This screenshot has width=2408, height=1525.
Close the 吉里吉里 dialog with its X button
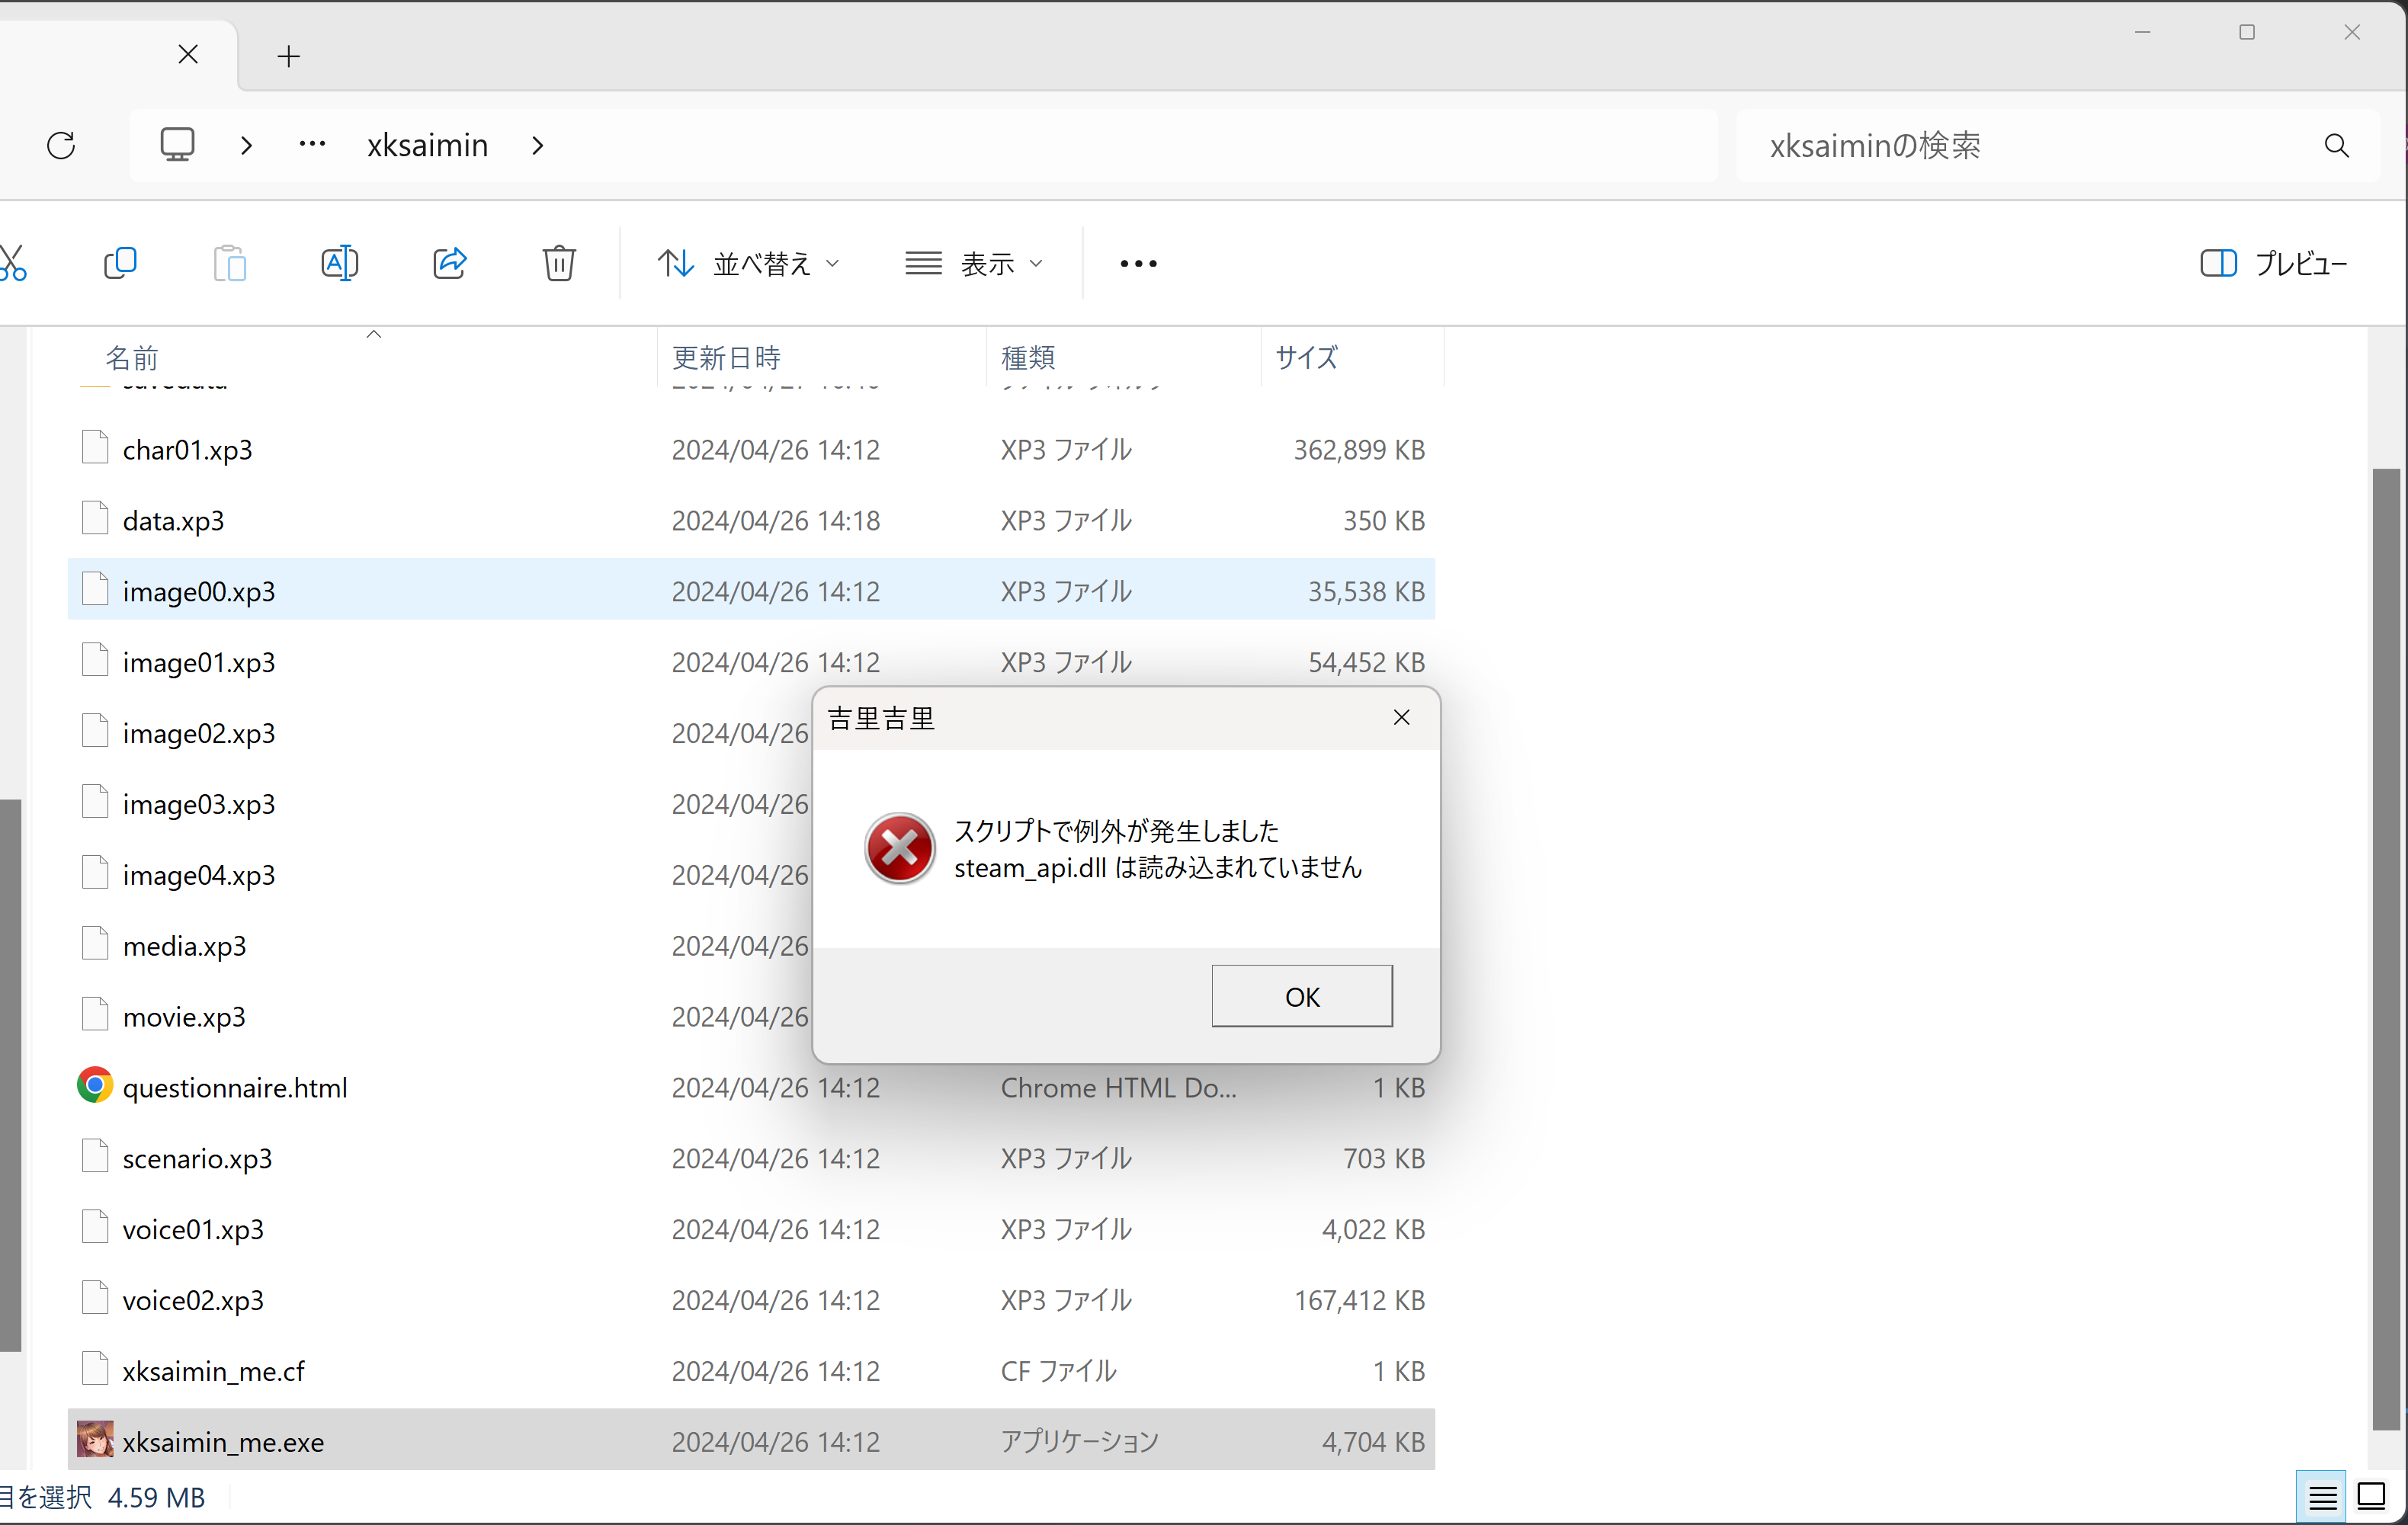pyautogui.click(x=1401, y=718)
